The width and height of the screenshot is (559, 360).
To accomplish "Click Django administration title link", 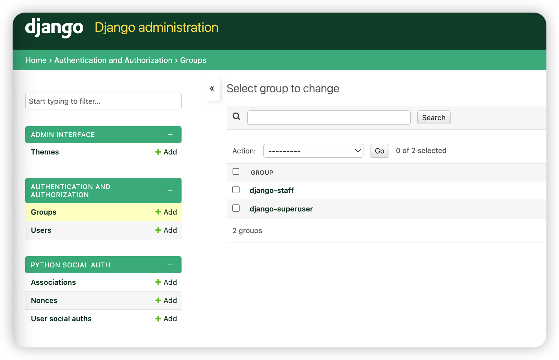I will point(156,27).
